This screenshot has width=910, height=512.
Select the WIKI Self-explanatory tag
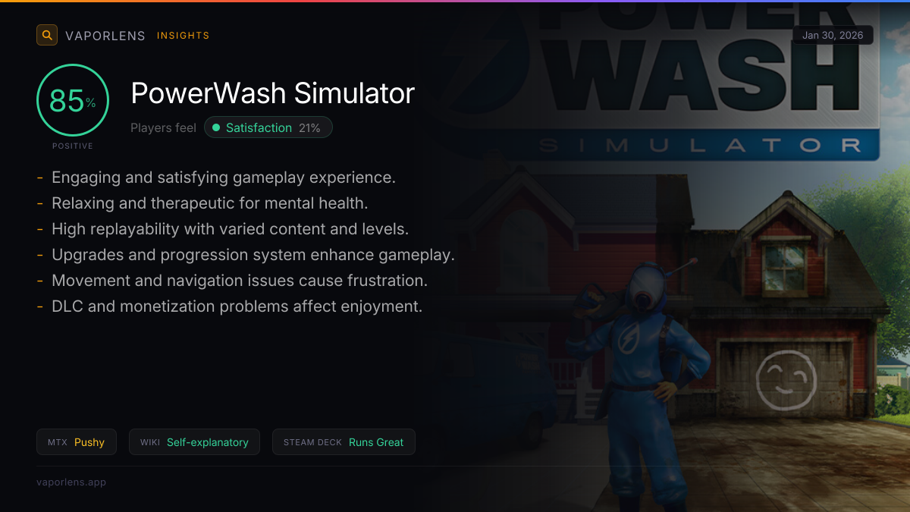click(x=194, y=442)
